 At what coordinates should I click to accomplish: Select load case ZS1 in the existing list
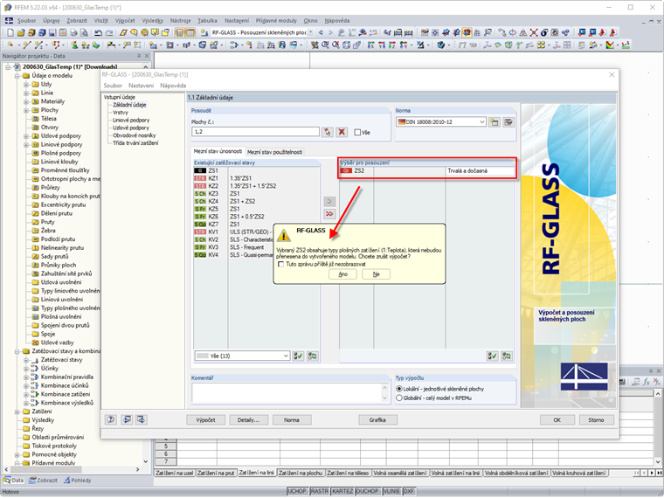click(x=256, y=170)
